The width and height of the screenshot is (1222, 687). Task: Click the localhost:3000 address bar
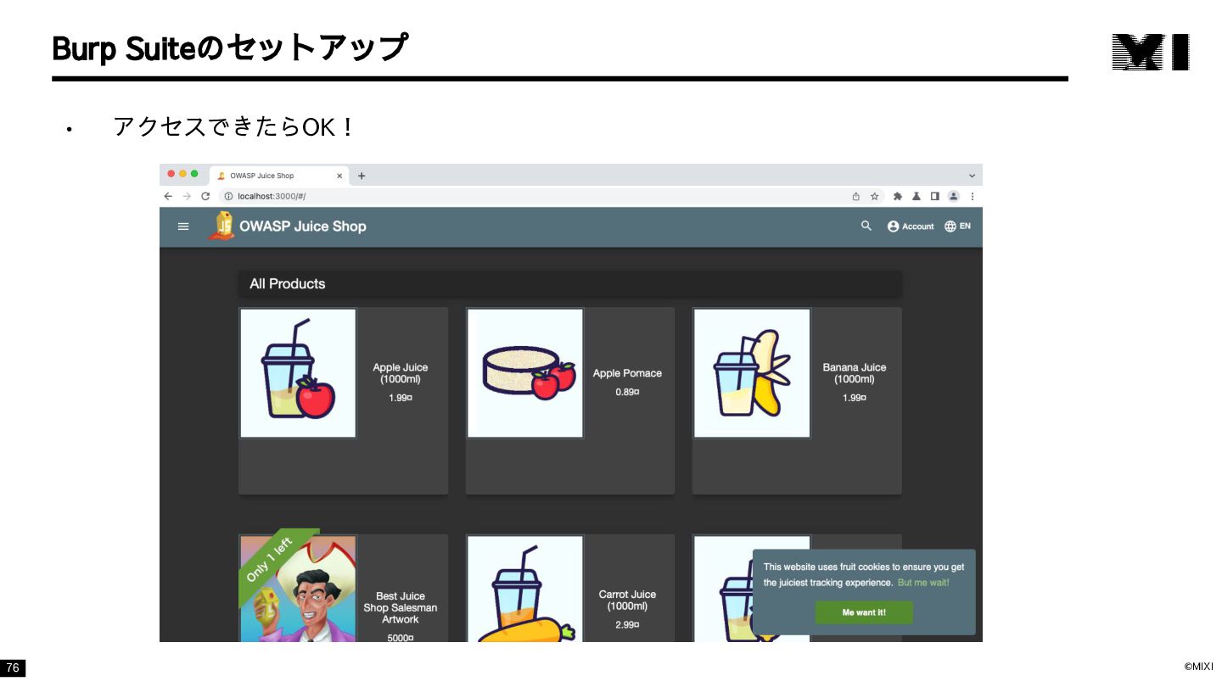click(535, 196)
